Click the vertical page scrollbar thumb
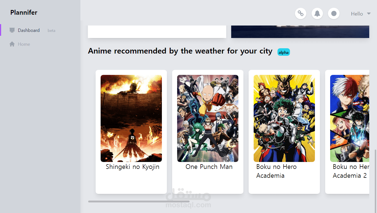The image size is (377, 213). (x=376, y=181)
